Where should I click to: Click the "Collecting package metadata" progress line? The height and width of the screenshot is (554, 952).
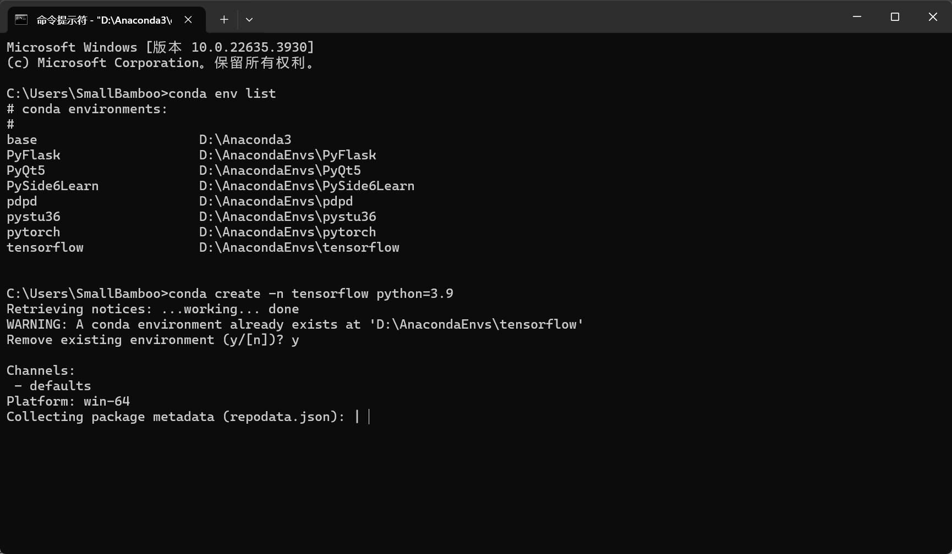[x=176, y=417]
